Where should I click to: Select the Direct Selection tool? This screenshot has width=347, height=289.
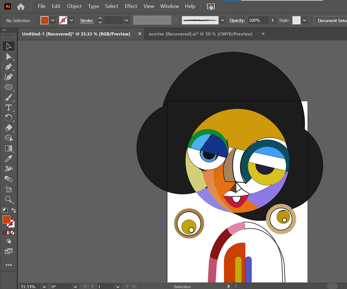[x=9, y=57]
